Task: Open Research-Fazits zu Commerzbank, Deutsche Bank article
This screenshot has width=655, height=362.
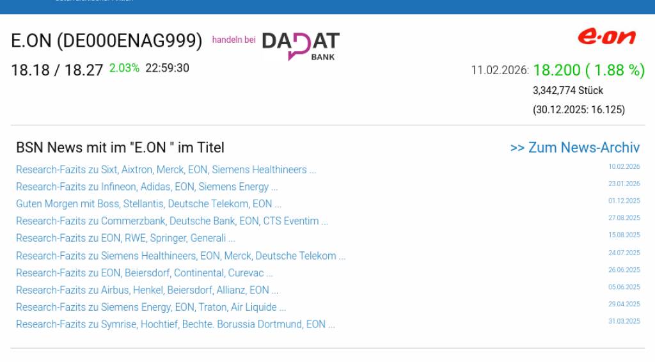Action: [171, 221]
